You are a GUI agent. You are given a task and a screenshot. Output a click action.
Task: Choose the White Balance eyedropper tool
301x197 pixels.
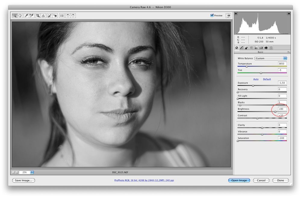(26, 16)
